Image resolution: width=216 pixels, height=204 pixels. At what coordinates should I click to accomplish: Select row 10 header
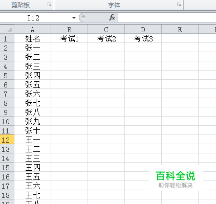point(7,121)
